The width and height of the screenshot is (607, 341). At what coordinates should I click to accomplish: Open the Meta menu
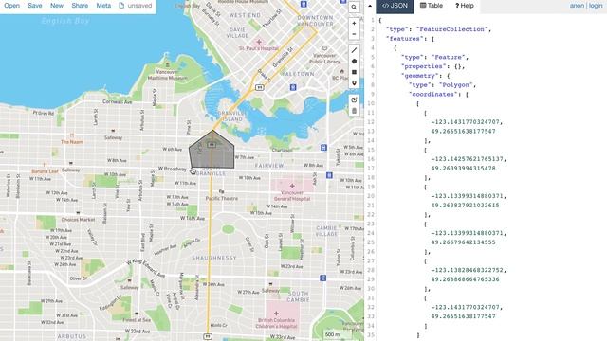pos(103,6)
